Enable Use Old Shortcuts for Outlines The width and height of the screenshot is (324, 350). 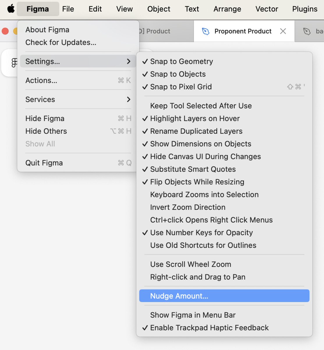(224, 245)
